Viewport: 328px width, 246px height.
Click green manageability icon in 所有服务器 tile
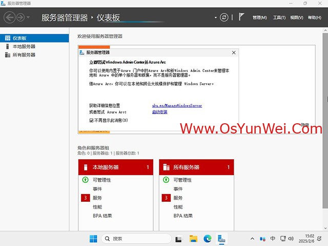pyautogui.click(x=166, y=180)
